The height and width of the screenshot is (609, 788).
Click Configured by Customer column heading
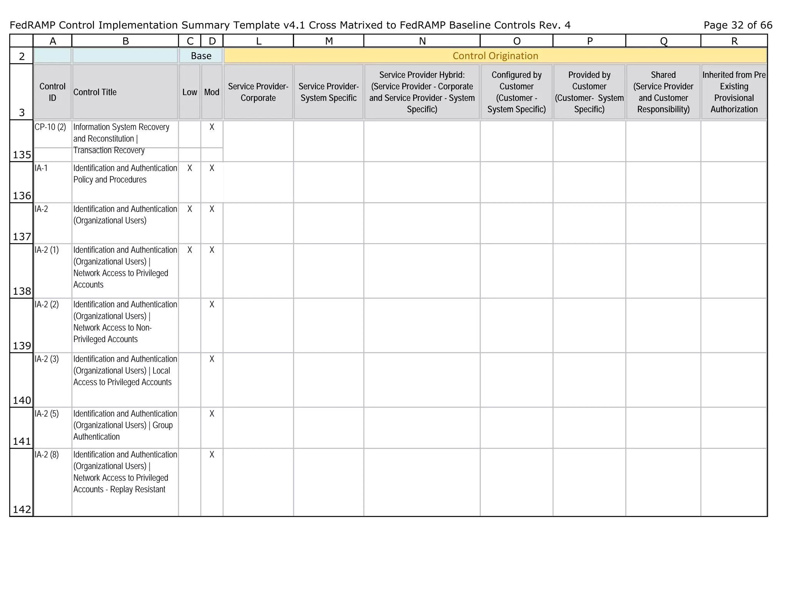516,92
